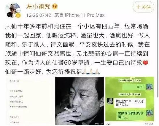Viewport: 159px width, 126px height.
Task: Click the red heart emoji in post
Action: coord(145,63)
